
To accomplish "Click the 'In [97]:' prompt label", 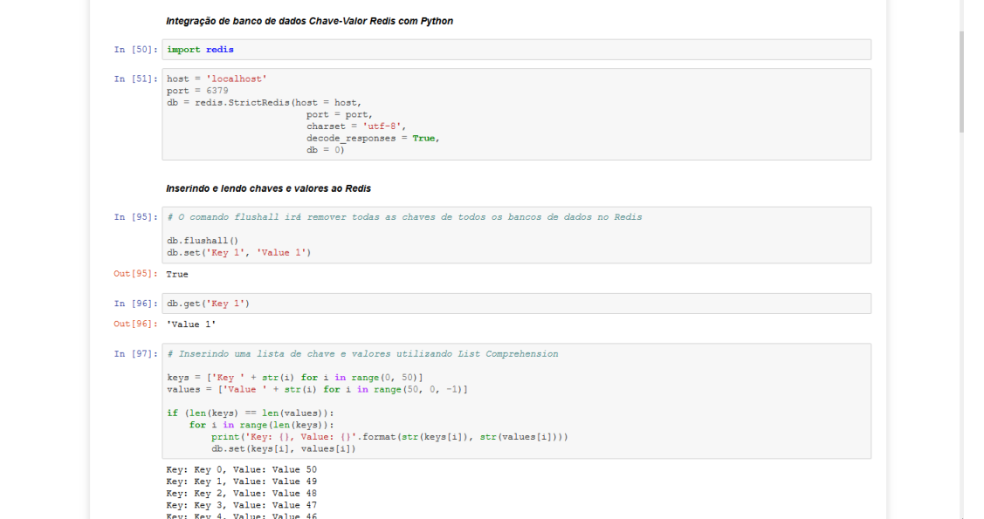I will pyautogui.click(x=136, y=353).
